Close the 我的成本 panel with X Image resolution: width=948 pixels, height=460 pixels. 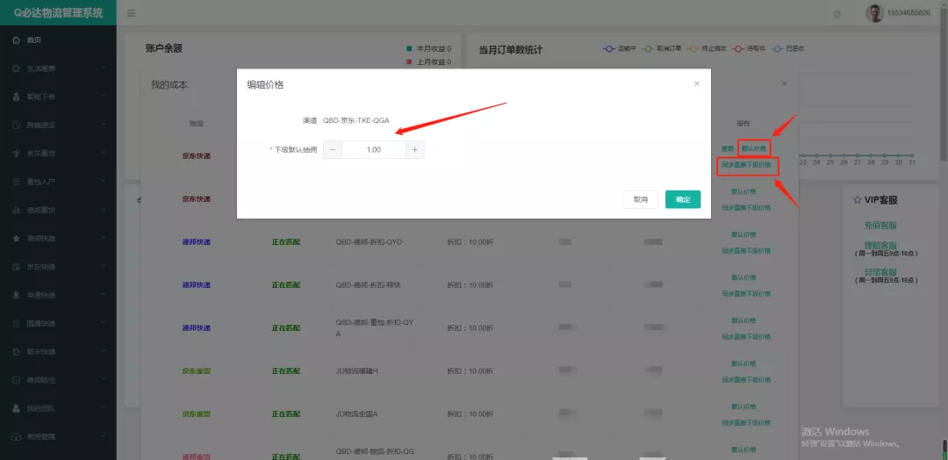[x=784, y=83]
